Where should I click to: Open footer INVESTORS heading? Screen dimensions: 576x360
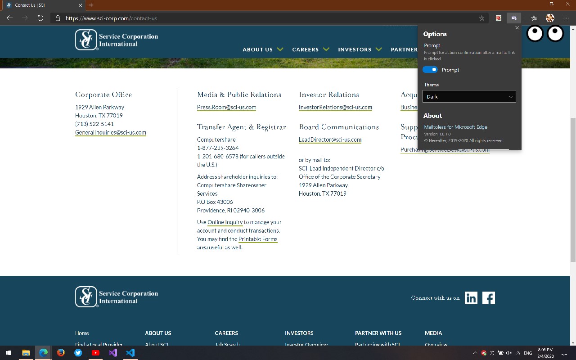299,333
